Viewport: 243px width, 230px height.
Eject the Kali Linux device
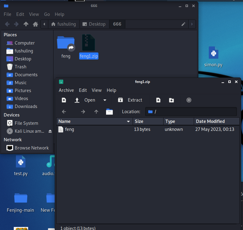(x=50, y=131)
